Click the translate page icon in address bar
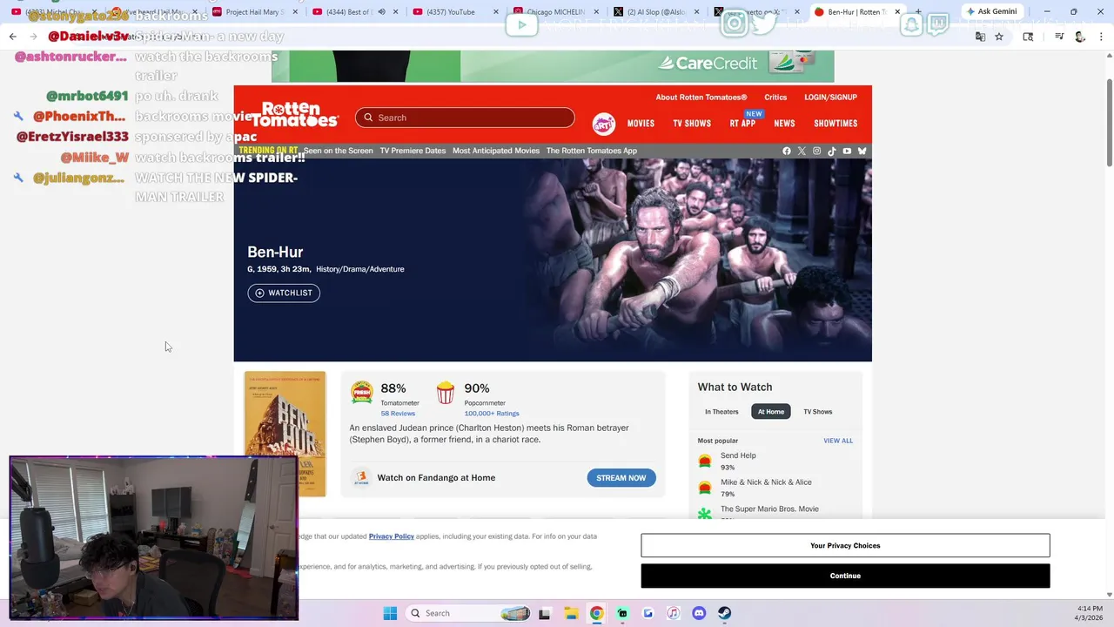The width and height of the screenshot is (1114, 627). [x=980, y=37]
